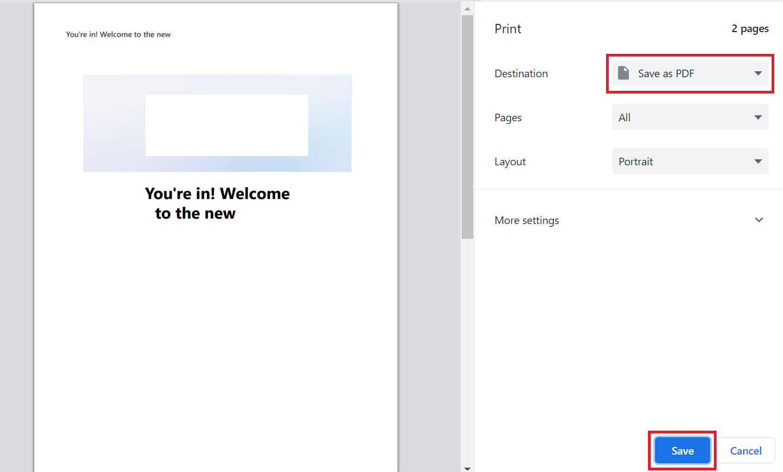Click the Cancel button
Viewport: 783px width, 472px height.
[x=745, y=451]
